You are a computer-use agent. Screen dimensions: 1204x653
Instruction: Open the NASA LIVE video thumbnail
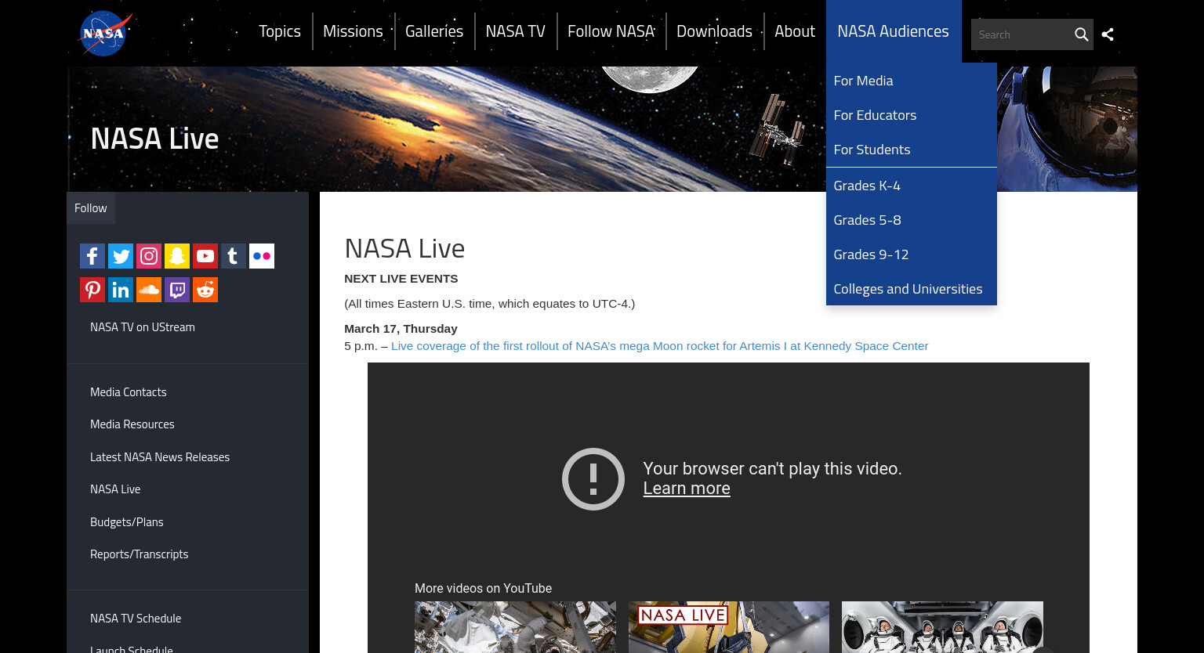click(x=729, y=627)
